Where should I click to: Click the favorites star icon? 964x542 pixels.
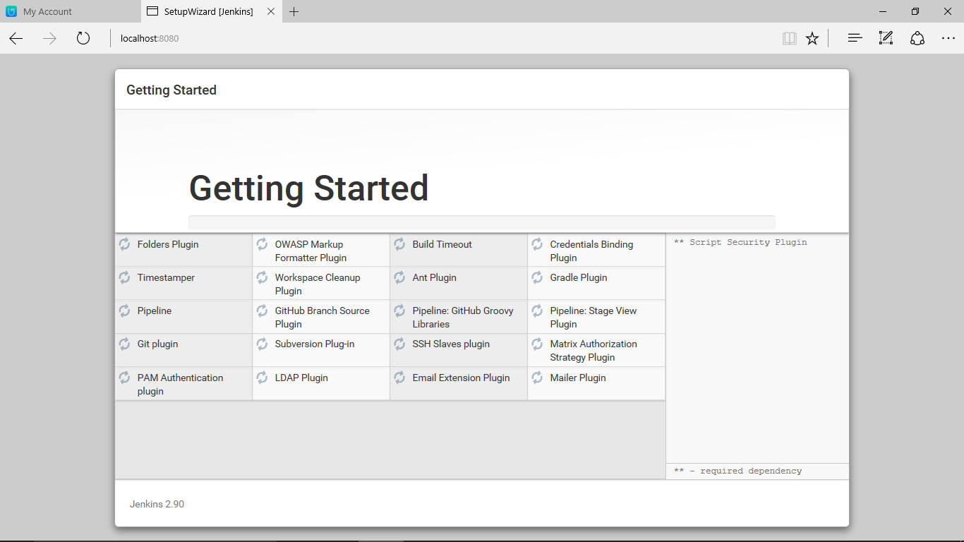coord(812,38)
